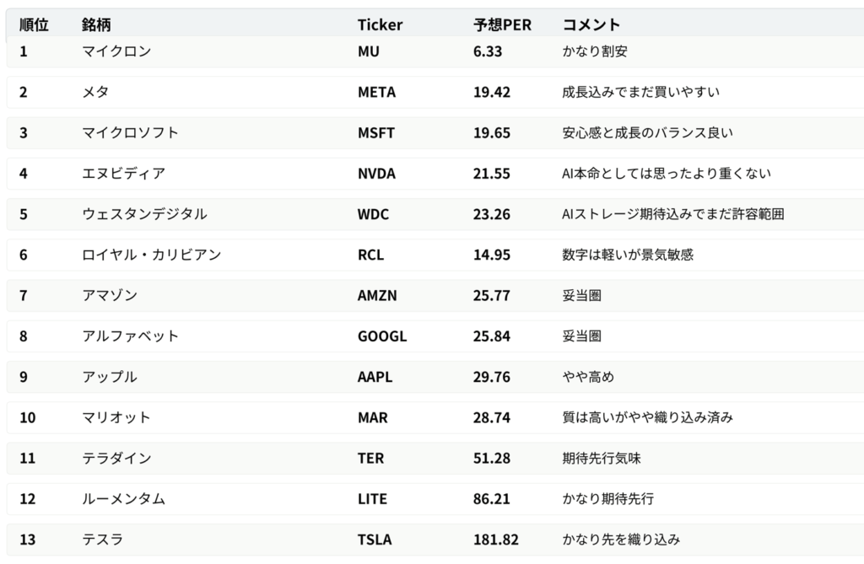Click the コメント column header
Viewport: 864px width, 564px height.
[591, 24]
